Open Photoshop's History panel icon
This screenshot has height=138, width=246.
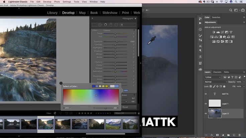tap(200, 19)
